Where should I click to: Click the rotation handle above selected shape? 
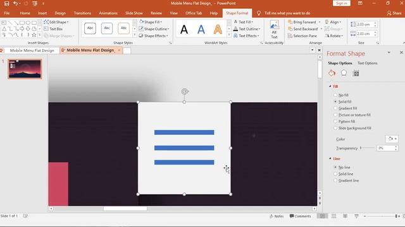[184, 91]
